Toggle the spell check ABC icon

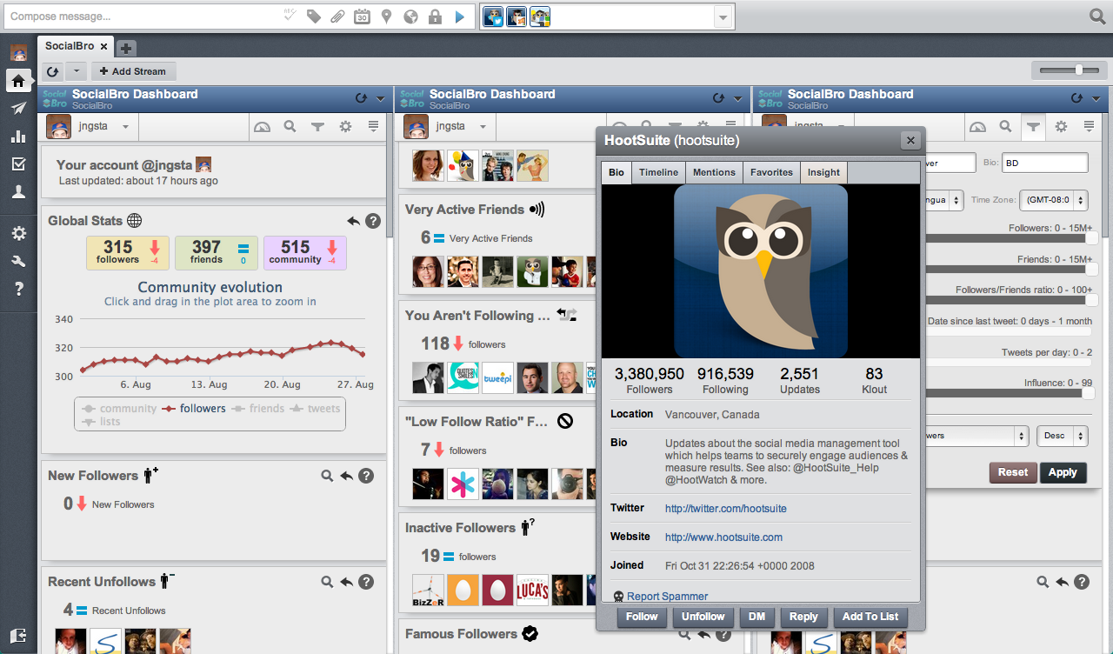290,16
